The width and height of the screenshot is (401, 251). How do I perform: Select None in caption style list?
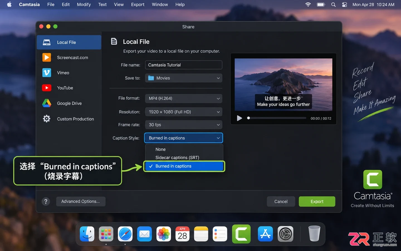(184, 149)
